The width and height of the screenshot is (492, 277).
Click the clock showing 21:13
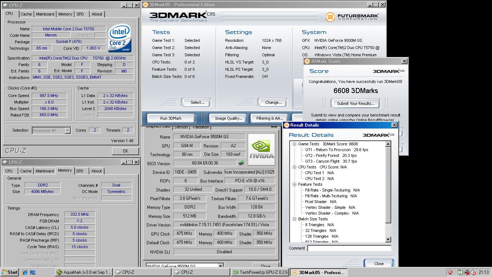pos(484,272)
